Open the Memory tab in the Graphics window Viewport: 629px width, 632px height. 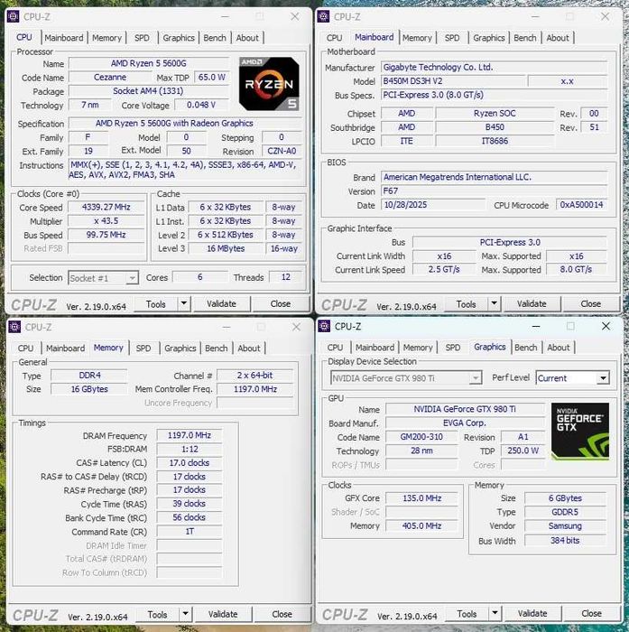(x=418, y=348)
